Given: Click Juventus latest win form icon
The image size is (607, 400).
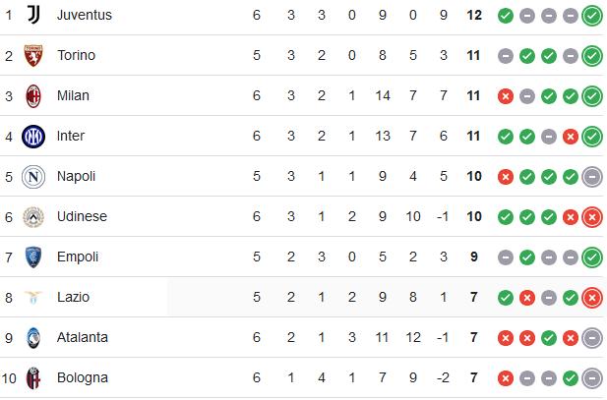Looking at the screenshot, I should point(592,16).
